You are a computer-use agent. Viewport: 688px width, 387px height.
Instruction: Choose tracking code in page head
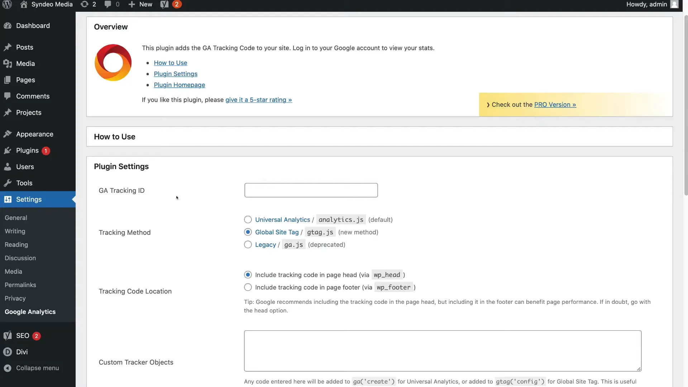248,275
